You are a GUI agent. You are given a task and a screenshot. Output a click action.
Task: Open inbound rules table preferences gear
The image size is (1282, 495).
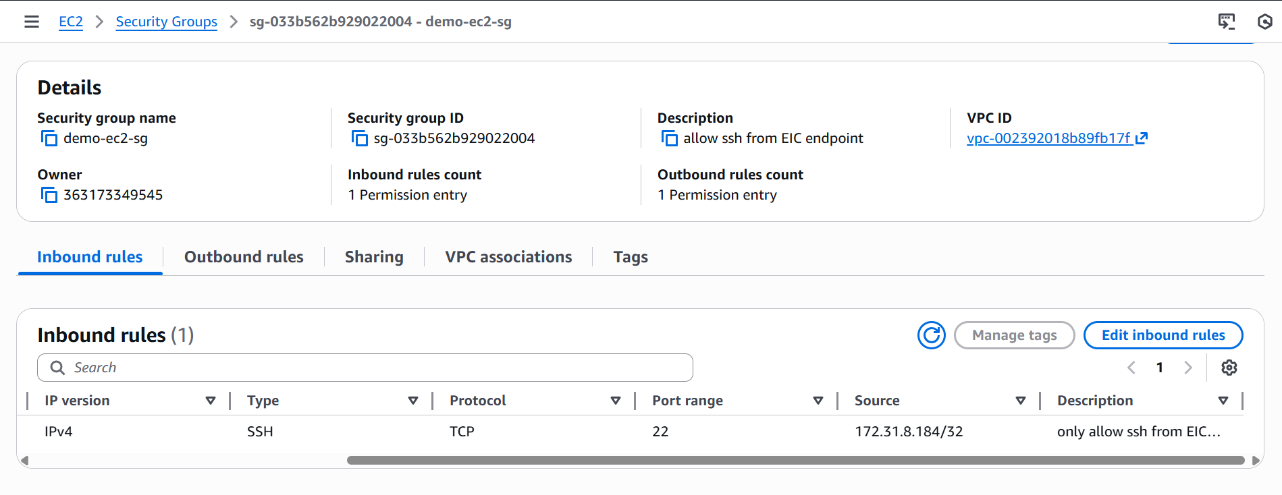(x=1229, y=368)
